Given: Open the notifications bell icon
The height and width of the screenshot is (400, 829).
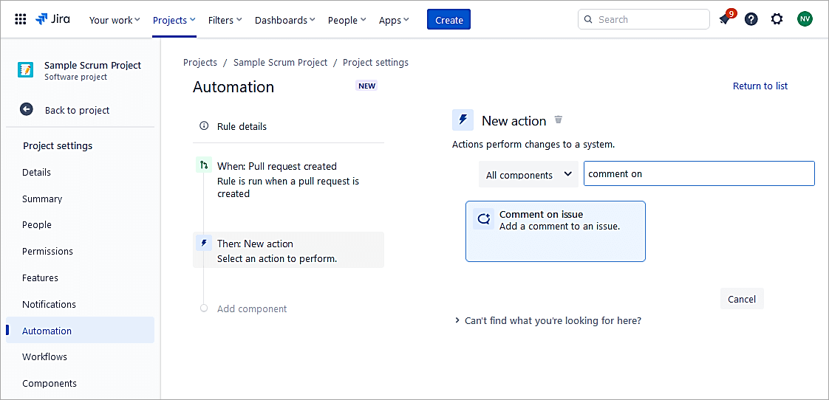Looking at the screenshot, I should pos(725,20).
